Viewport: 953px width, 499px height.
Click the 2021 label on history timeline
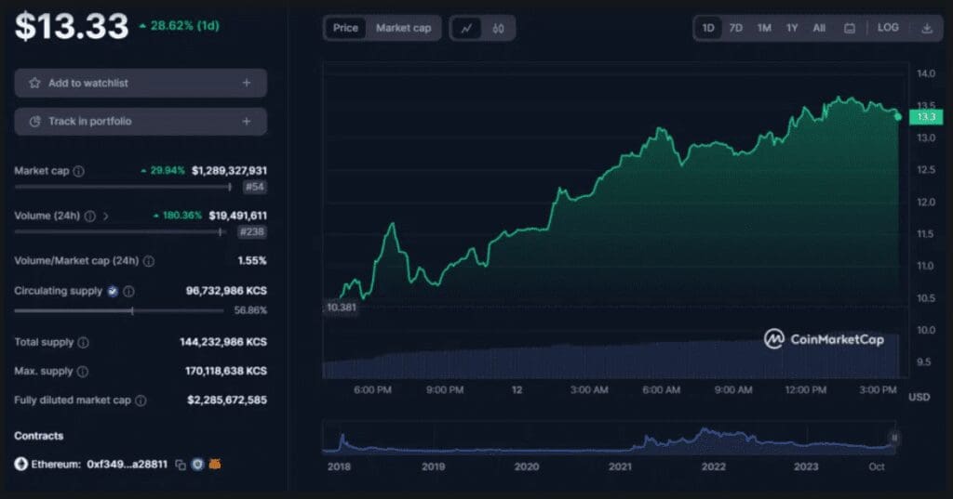[x=620, y=466]
